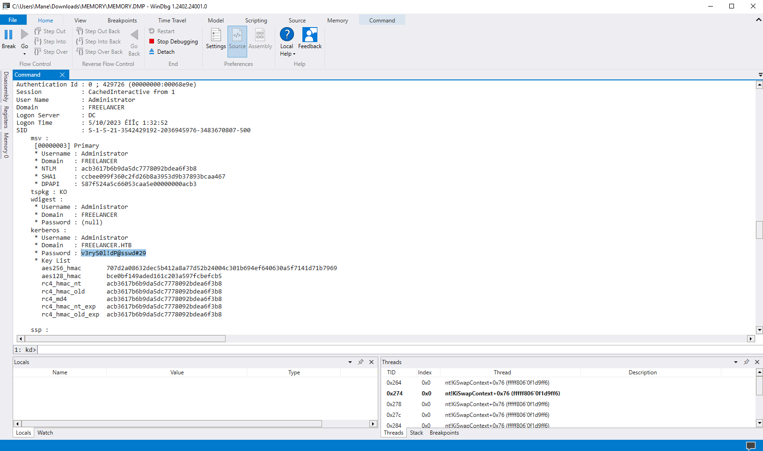This screenshot has width=763, height=451.
Task: Expand the Go dropdown arrow
Action: point(24,54)
